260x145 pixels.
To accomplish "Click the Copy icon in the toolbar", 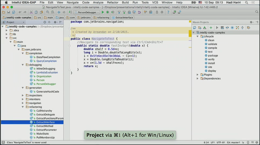I will 36,12.
